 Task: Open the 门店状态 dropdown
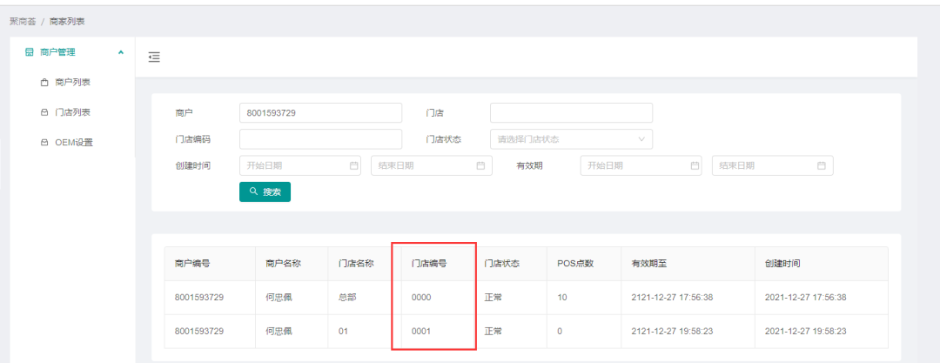(571, 139)
